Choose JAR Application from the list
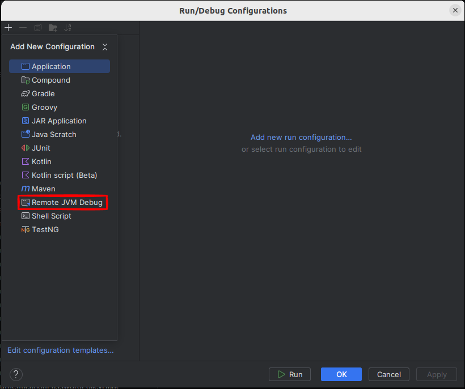Screen dimensions: 465x389 (59, 121)
